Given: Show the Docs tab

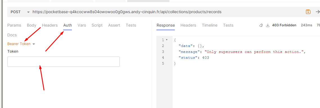Looking at the screenshot, I should (12, 35).
